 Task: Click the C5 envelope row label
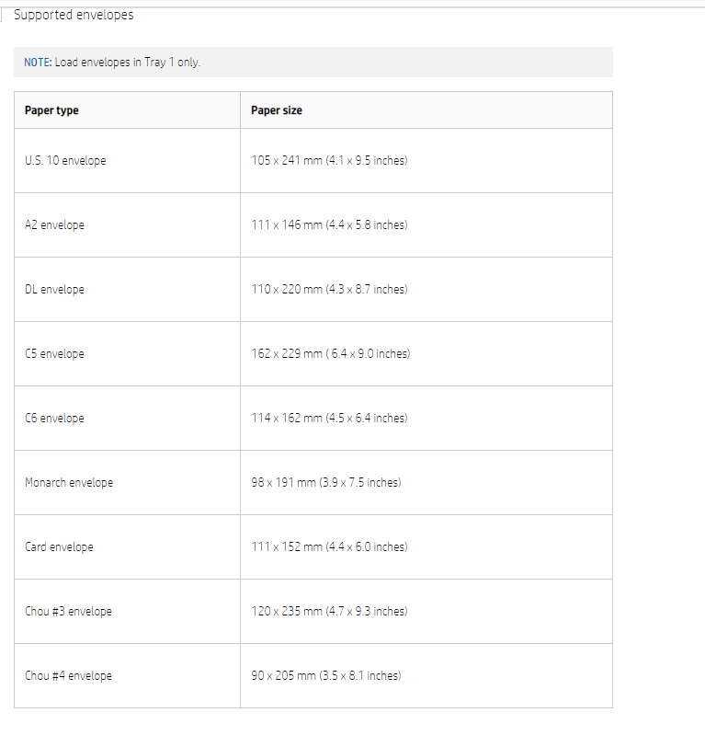54,354
